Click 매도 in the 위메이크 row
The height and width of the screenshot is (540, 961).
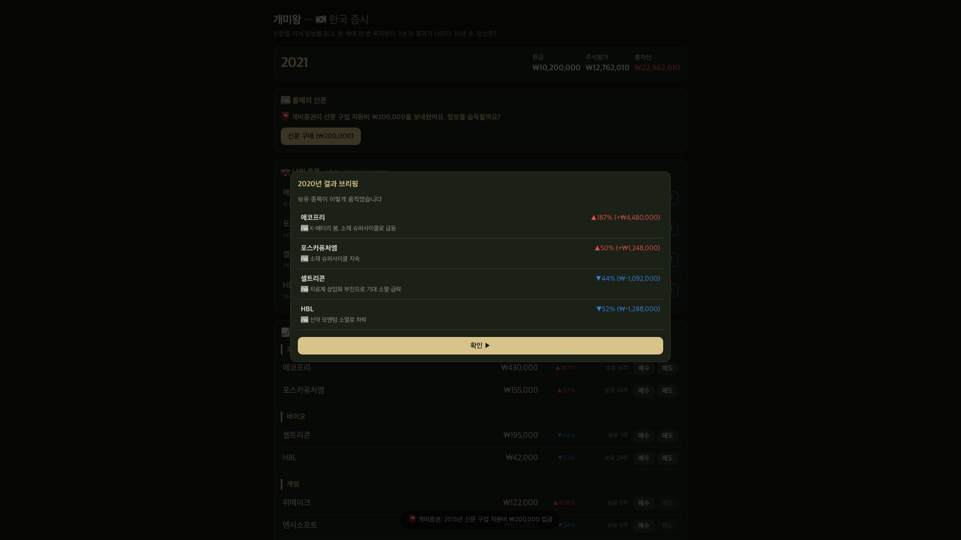click(x=668, y=503)
